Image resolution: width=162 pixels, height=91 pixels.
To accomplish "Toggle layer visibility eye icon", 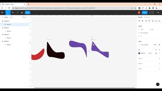I will click(159, 45).
